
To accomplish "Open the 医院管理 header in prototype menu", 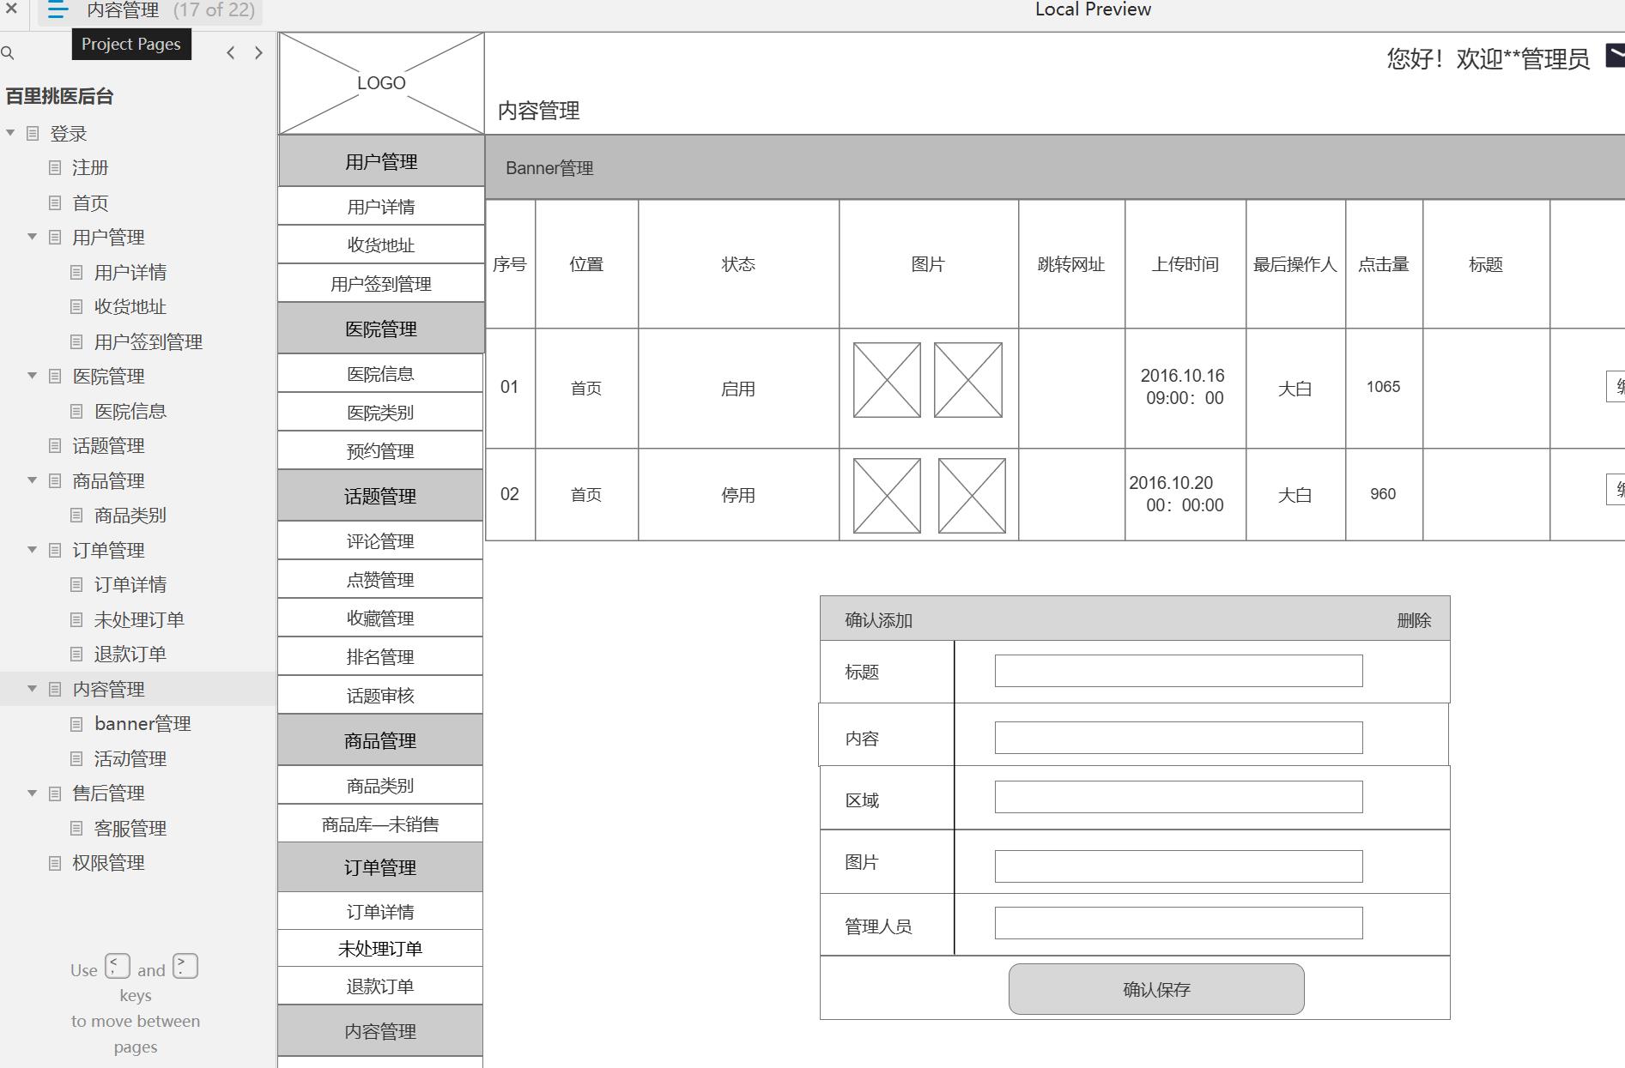I will pyautogui.click(x=381, y=329).
